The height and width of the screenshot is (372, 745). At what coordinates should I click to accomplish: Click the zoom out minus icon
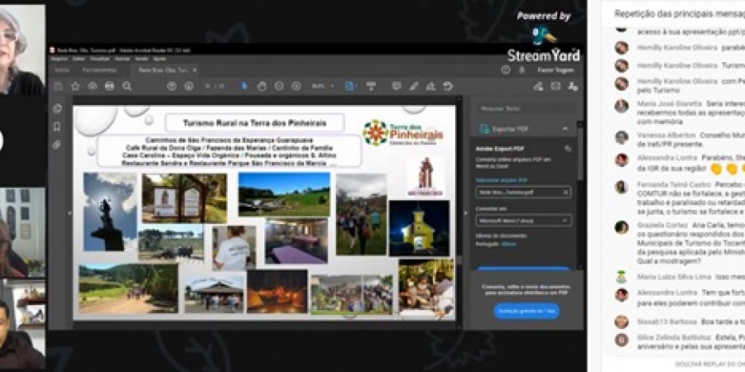pyautogui.click(x=280, y=86)
